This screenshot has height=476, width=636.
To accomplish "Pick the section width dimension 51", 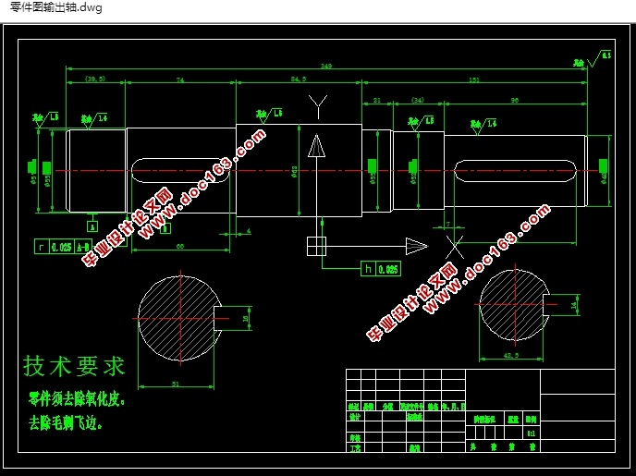I will click(176, 384).
